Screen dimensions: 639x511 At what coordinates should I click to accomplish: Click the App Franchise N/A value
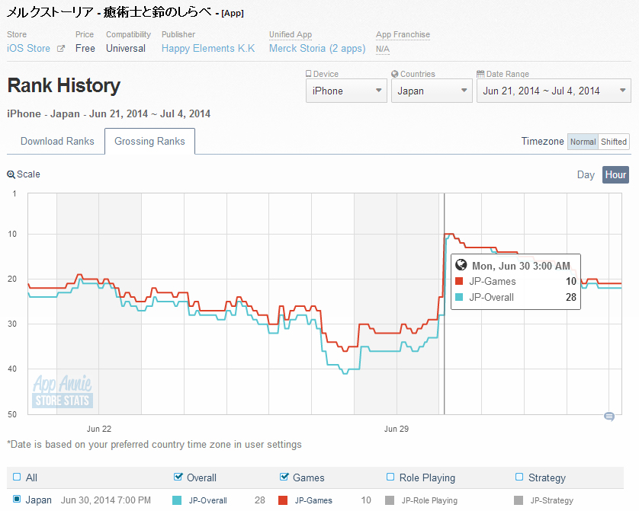[383, 50]
